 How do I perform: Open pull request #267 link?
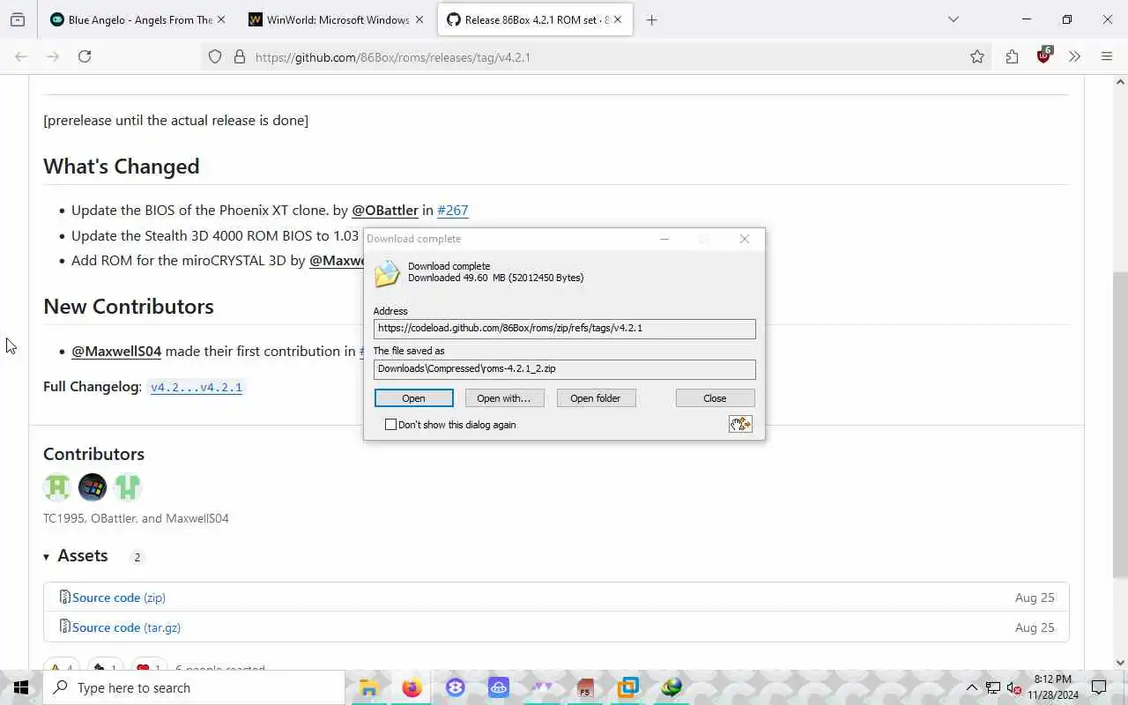(x=453, y=210)
